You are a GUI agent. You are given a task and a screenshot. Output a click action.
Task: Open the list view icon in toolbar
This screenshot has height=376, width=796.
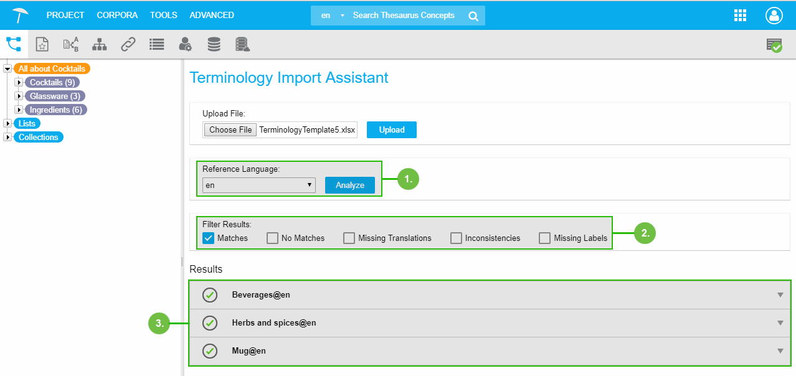(x=156, y=44)
